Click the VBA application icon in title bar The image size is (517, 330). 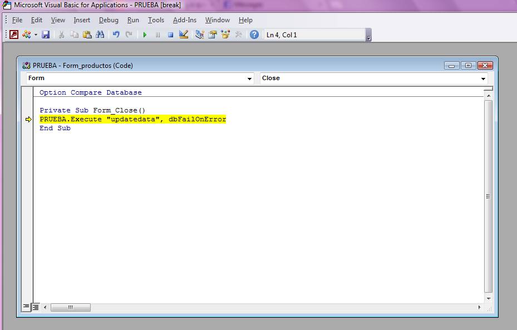7,5
